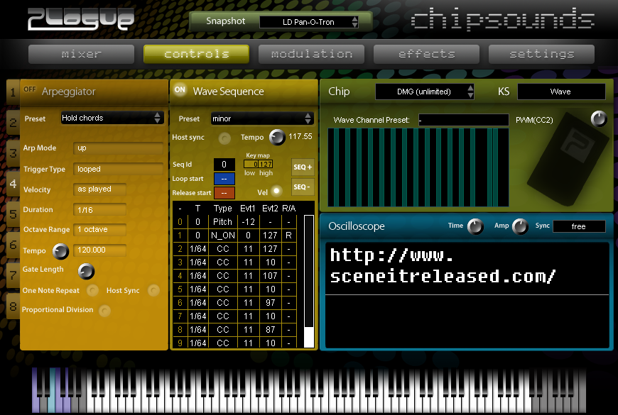This screenshot has width=618, height=415.
Task: Select part slot 3 tab
Action: (13, 153)
